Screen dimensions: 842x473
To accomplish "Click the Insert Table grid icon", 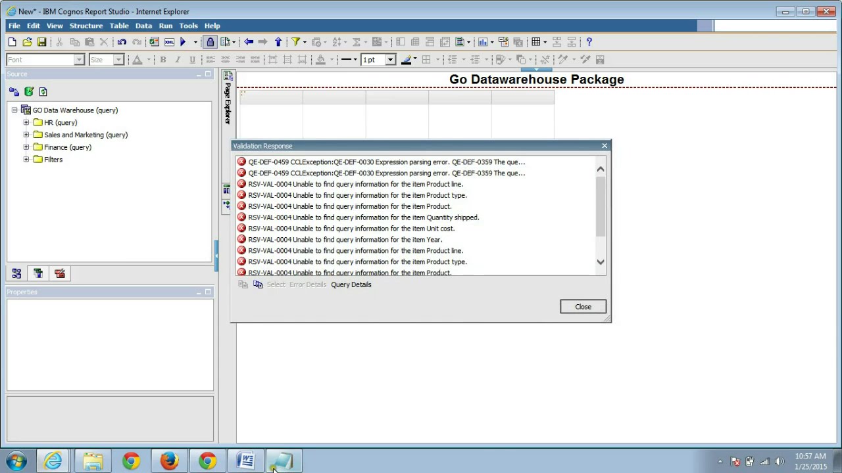I will 536,42.
